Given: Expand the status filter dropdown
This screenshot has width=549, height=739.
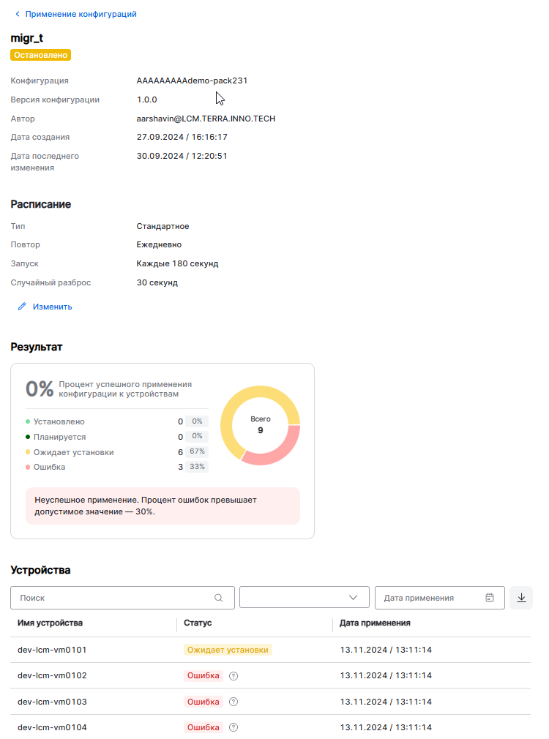Looking at the screenshot, I should tap(304, 598).
